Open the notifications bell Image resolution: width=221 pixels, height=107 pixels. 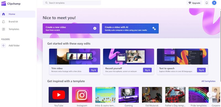207,3
